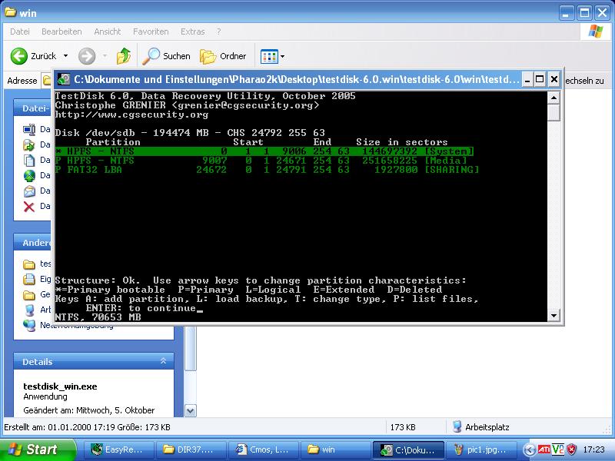
Task: Click the Windows flag logo in Explorer
Action: (596, 32)
